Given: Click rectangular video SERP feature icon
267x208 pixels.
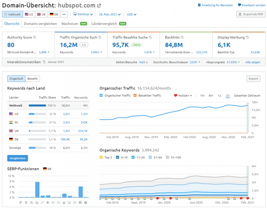Looking at the screenshot, I should click(x=59, y=202).
